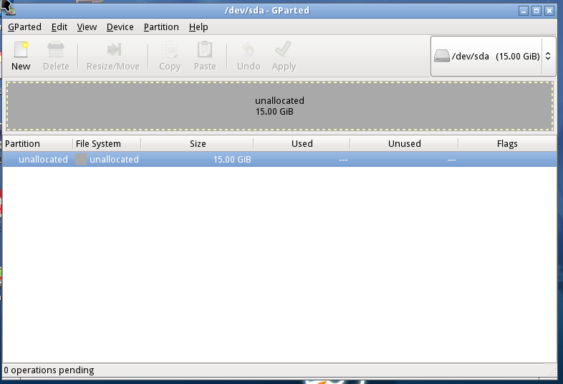Open the Partition menu
Image resolution: width=563 pixels, height=384 pixels.
coord(161,27)
